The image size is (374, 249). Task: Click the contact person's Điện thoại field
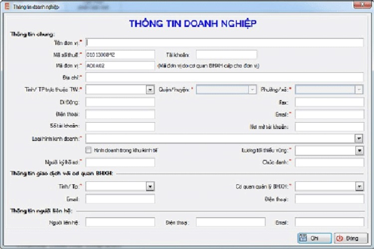(230, 222)
